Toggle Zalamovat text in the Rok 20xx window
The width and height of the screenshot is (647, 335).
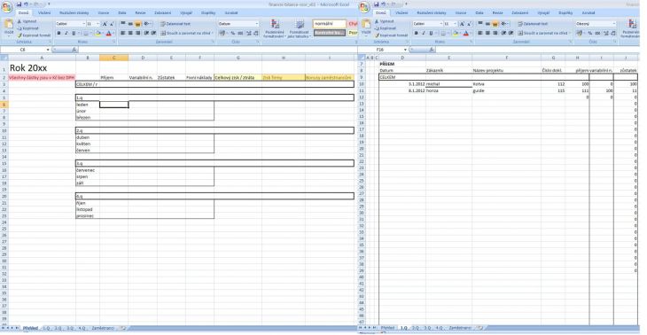(x=175, y=24)
